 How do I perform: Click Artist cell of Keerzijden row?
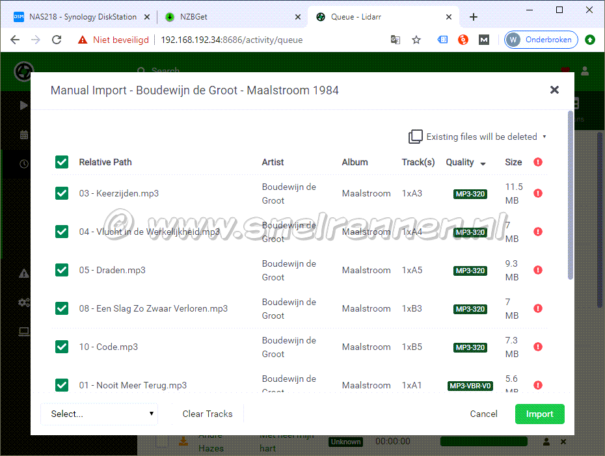point(289,194)
